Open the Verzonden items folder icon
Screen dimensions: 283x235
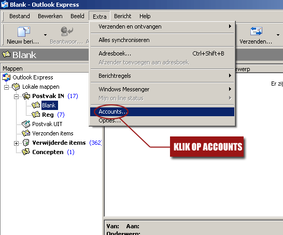26,133
